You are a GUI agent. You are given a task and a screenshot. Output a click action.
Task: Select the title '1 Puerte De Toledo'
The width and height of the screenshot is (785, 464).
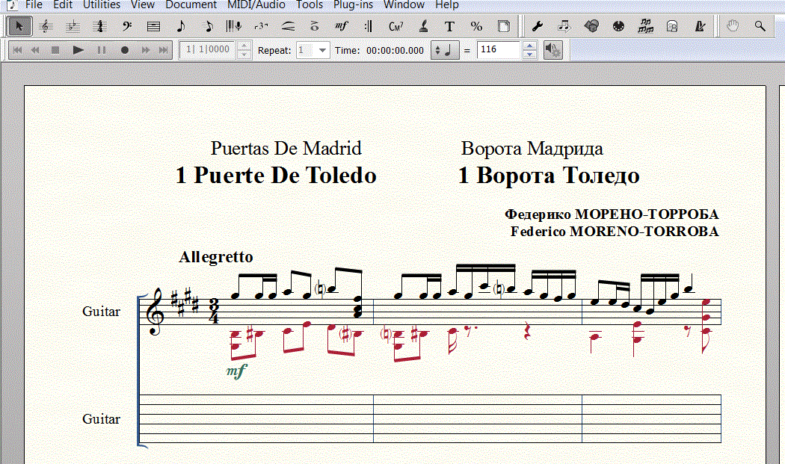(x=276, y=176)
